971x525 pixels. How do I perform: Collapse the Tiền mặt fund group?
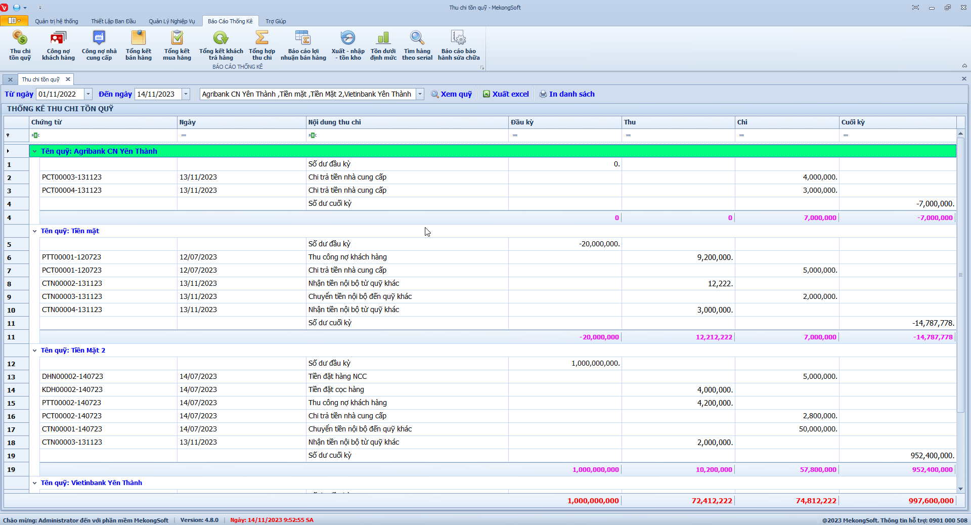click(x=35, y=231)
